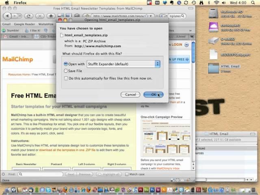Click the sync arrows menu bar icon
The height and width of the screenshot is (195, 260).
(x=186, y=3)
